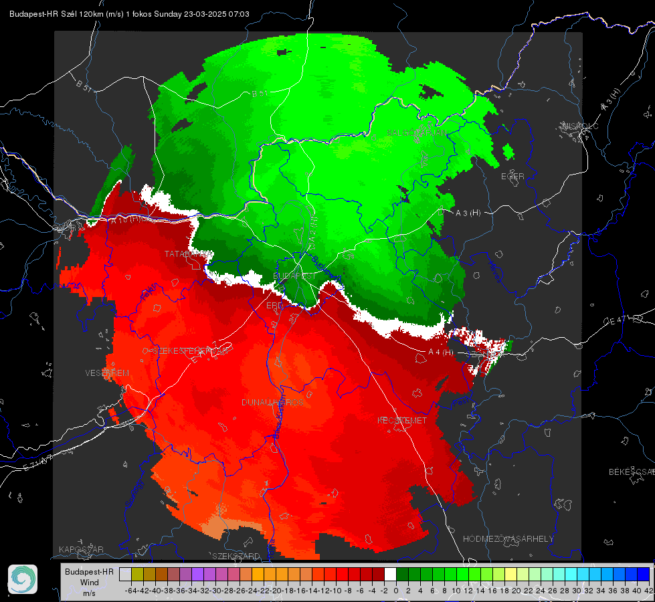The image size is (655, 602).
Task: Click the -20 tick label on the legend
Action: (x=275, y=591)
